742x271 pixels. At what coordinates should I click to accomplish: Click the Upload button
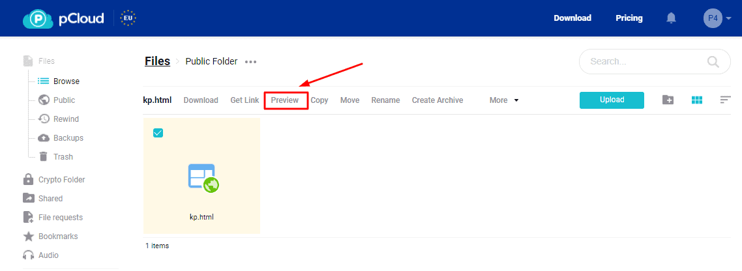612,100
